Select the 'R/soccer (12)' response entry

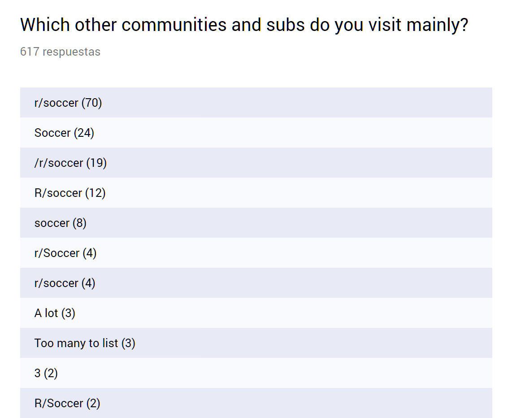coord(70,193)
